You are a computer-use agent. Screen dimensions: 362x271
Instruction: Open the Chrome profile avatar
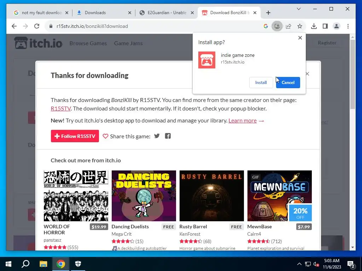[x=337, y=26]
